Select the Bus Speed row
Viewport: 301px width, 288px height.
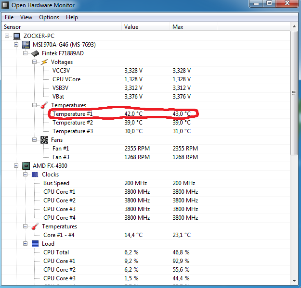pyautogui.click(x=146, y=183)
